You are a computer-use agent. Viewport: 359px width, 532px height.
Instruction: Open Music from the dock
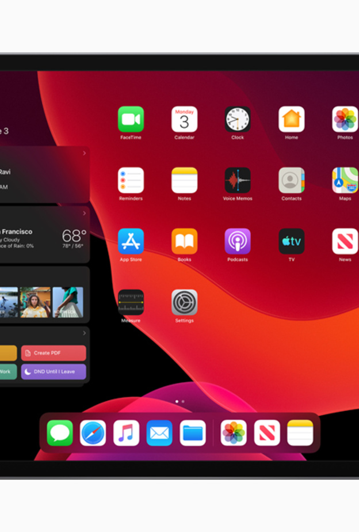[x=126, y=433]
